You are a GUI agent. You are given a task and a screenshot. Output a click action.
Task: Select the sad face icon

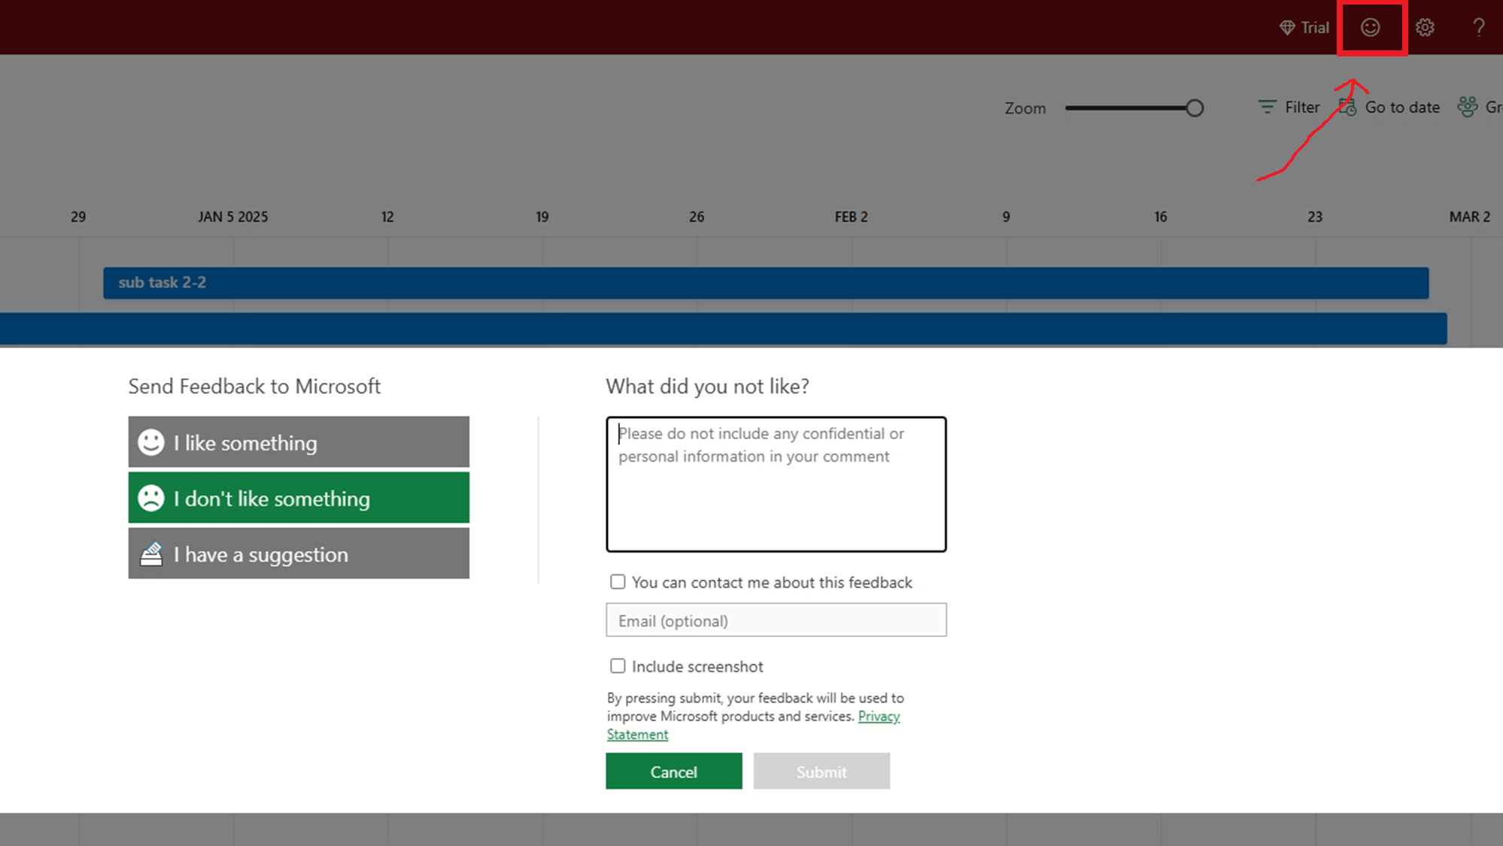(151, 498)
